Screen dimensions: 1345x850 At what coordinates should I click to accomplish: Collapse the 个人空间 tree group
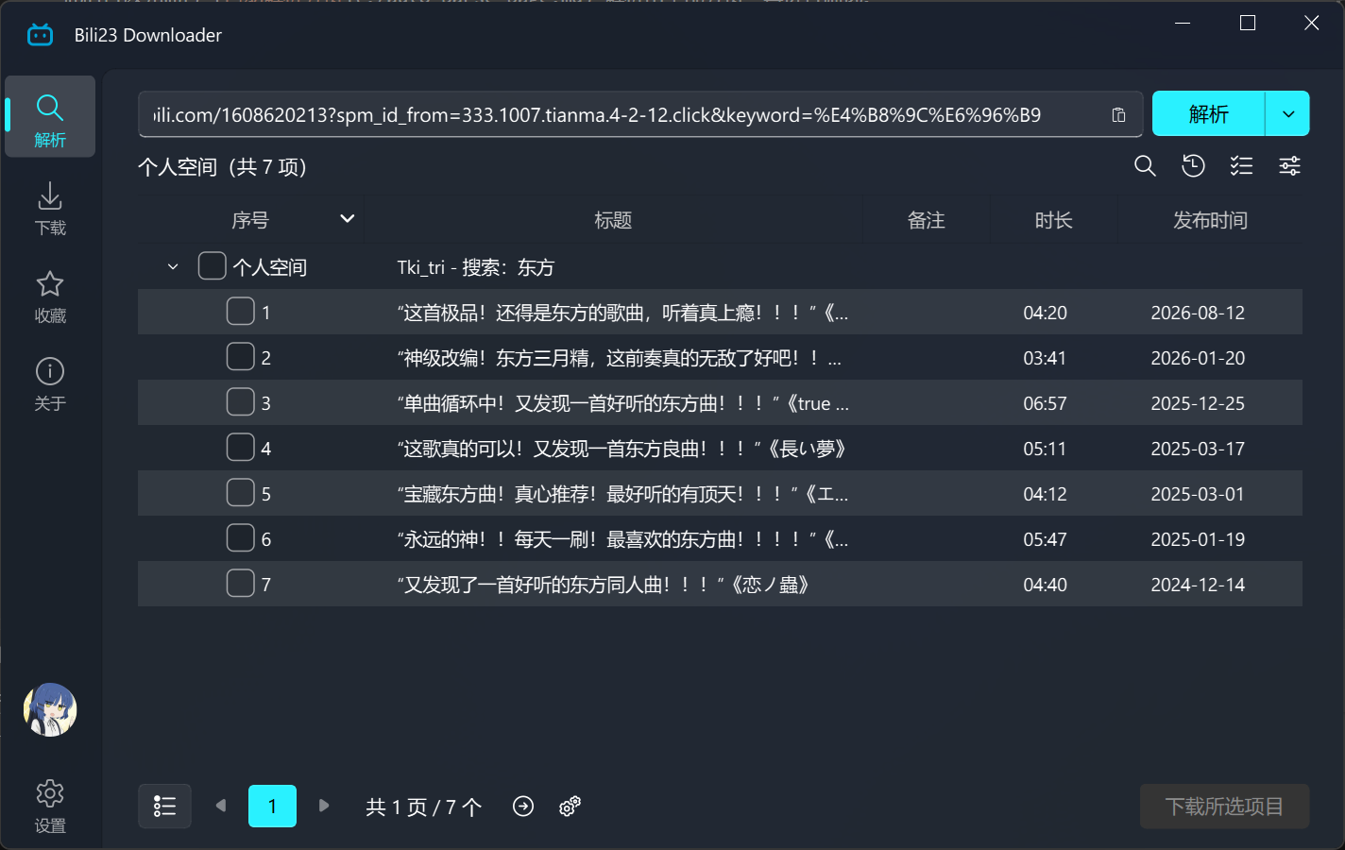[173, 267]
